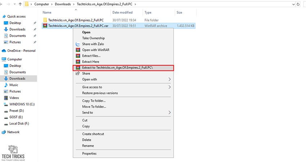Click the chevron after Computer in breadcrumb
Viewport: 306px width, 162px height.
(x=52, y=4)
